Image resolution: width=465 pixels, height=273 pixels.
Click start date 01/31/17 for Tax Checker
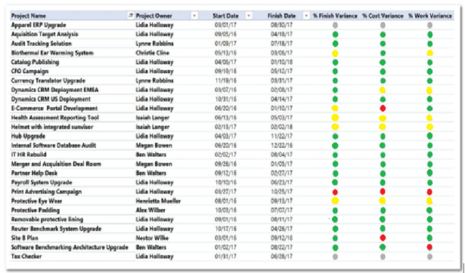tap(225, 256)
